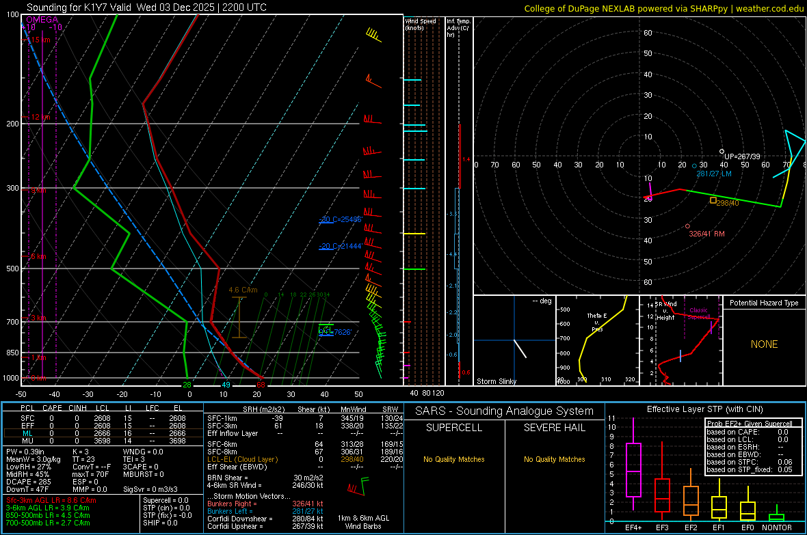Click the white line in Storm Slinky panel
The height and width of the screenshot is (535, 807).
520,348
